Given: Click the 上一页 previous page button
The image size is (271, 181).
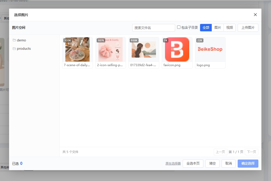Looking at the screenshot, I should [x=220, y=152].
